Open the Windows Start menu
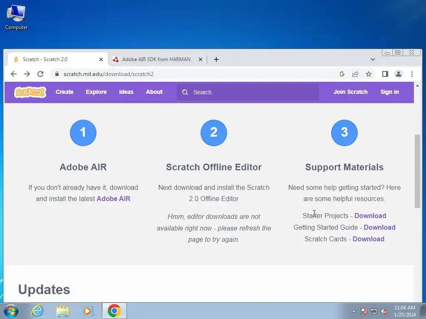 point(11,311)
